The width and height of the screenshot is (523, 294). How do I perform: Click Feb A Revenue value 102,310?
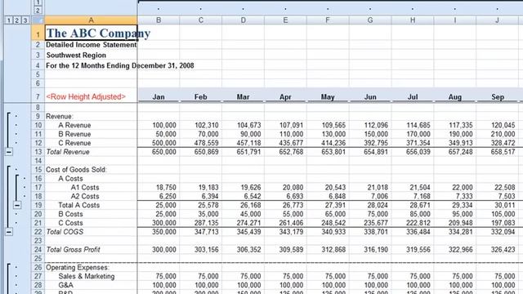201,125
